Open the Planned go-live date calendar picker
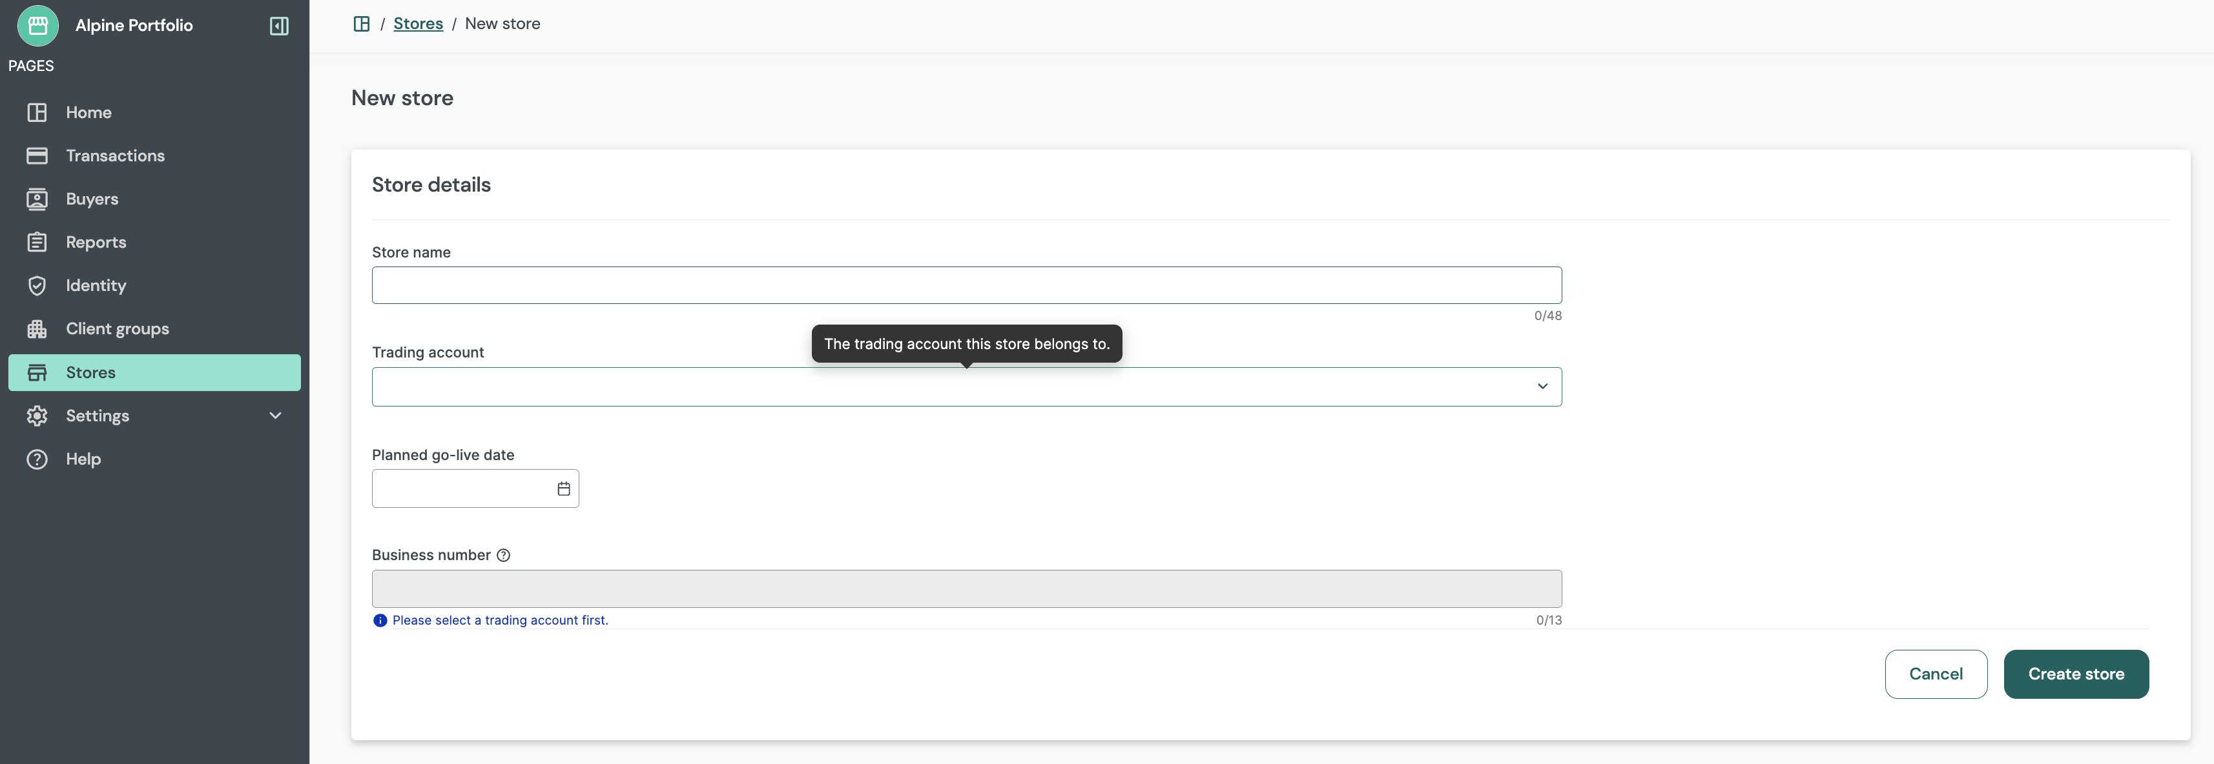This screenshot has height=764, width=2214. (563, 488)
